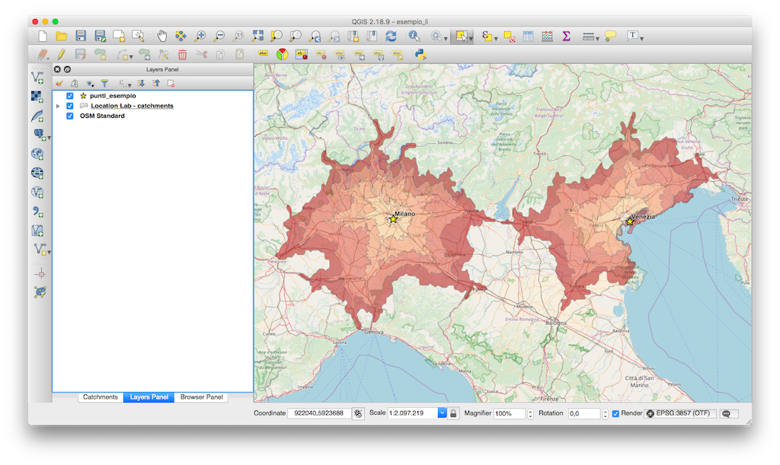Zoom to full extent with the four-arrows icon
Screen dimensions: 780x465
(257, 36)
